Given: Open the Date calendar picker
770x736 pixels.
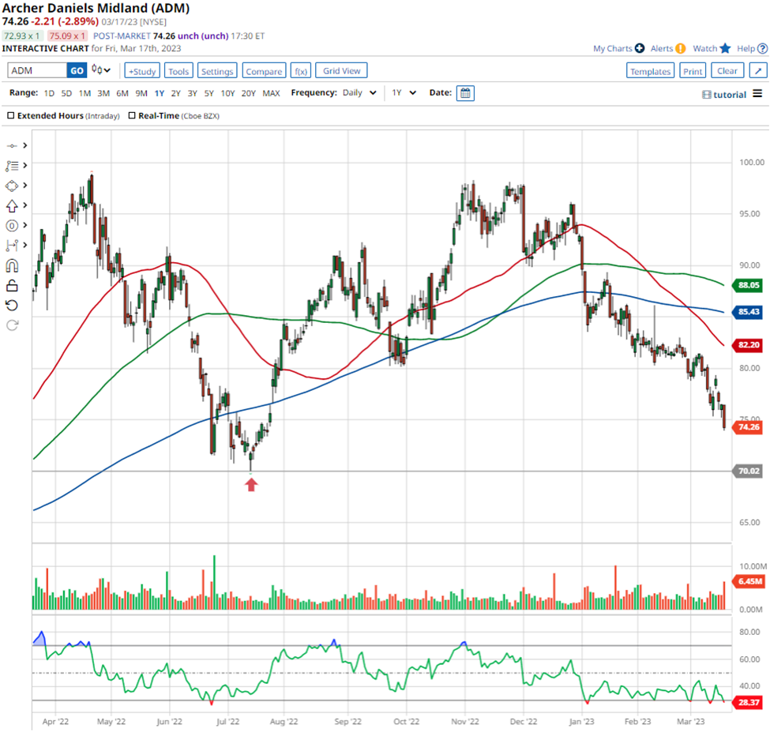Looking at the screenshot, I should [465, 93].
